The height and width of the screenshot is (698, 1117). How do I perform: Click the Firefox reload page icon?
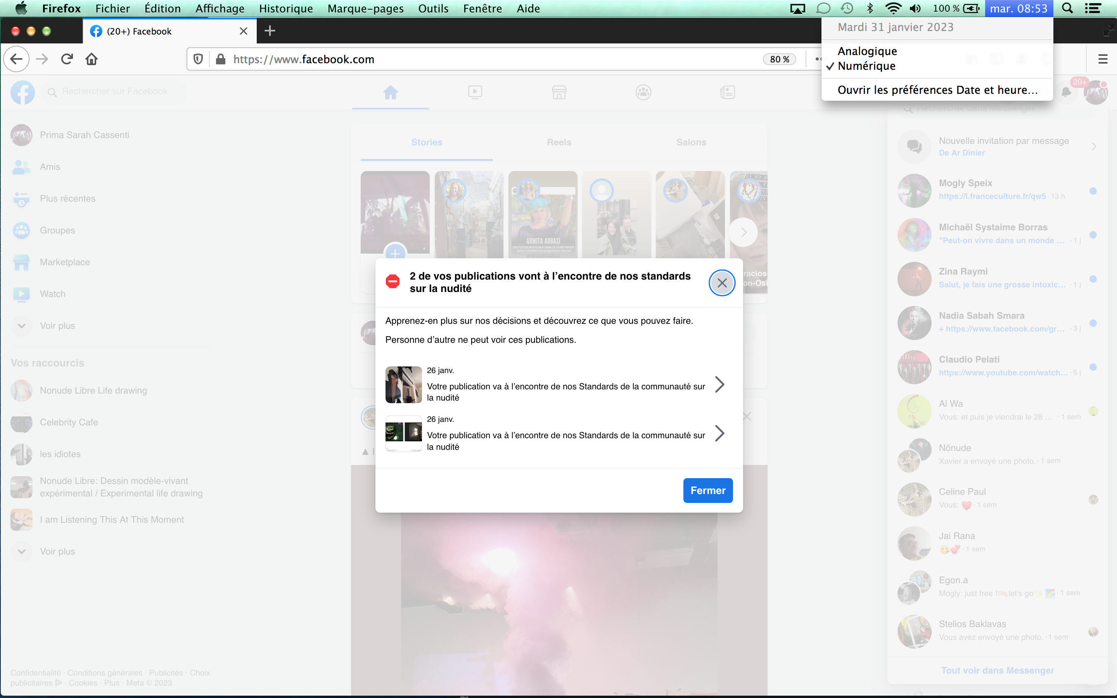pos(67,59)
